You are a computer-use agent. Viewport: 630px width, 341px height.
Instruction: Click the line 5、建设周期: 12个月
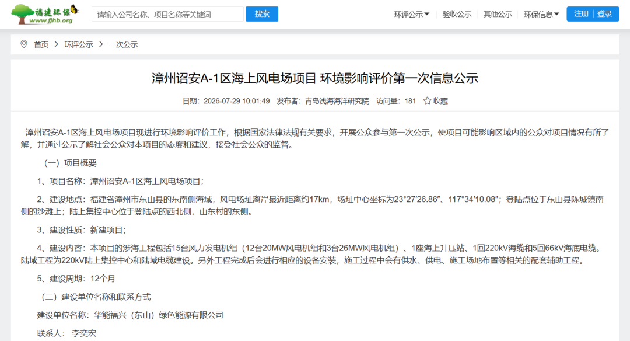76,279
